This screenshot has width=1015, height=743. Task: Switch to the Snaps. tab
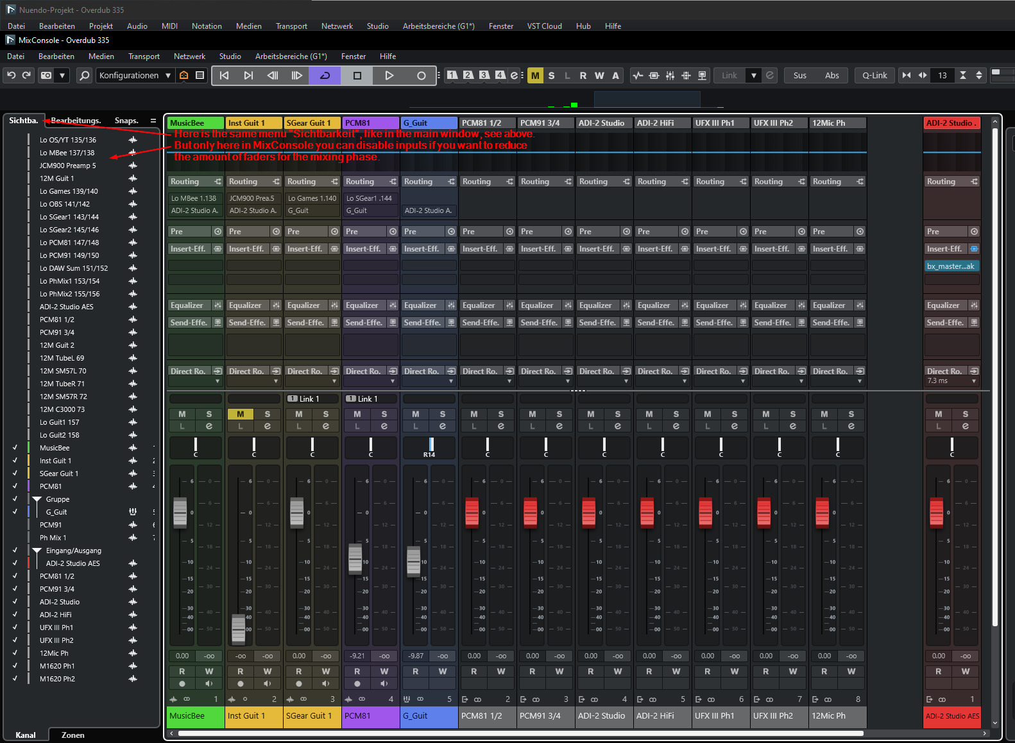pos(126,121)
